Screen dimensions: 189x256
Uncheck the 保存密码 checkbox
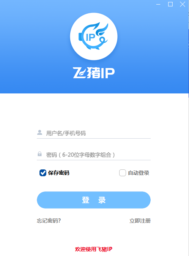click(x=43, y=173)
